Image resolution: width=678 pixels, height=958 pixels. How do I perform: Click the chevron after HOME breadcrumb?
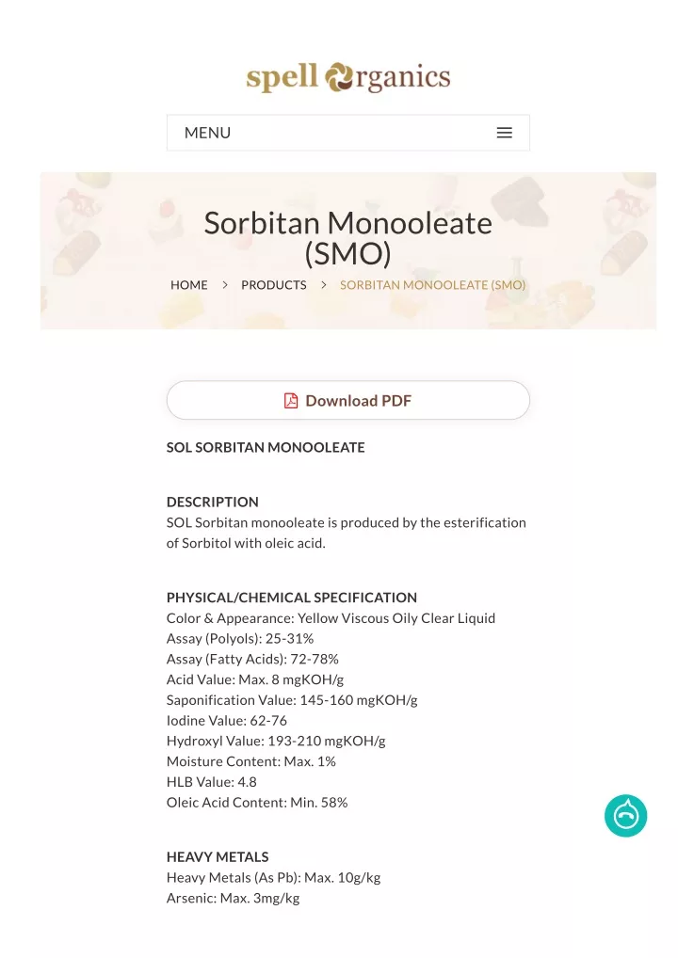click(225, 285)
